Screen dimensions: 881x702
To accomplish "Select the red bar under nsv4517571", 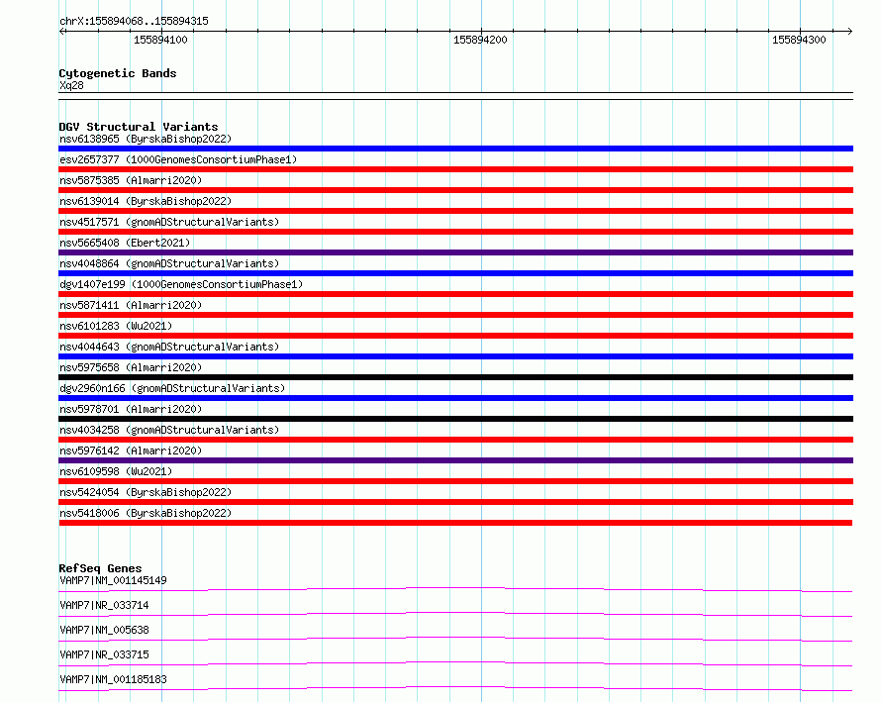I will point(455,232).
